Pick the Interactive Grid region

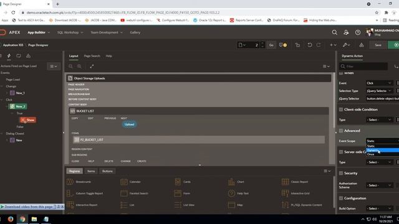[296, 194]
